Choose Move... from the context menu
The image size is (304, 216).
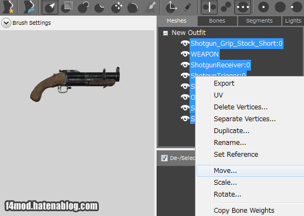tap(250, 171)
